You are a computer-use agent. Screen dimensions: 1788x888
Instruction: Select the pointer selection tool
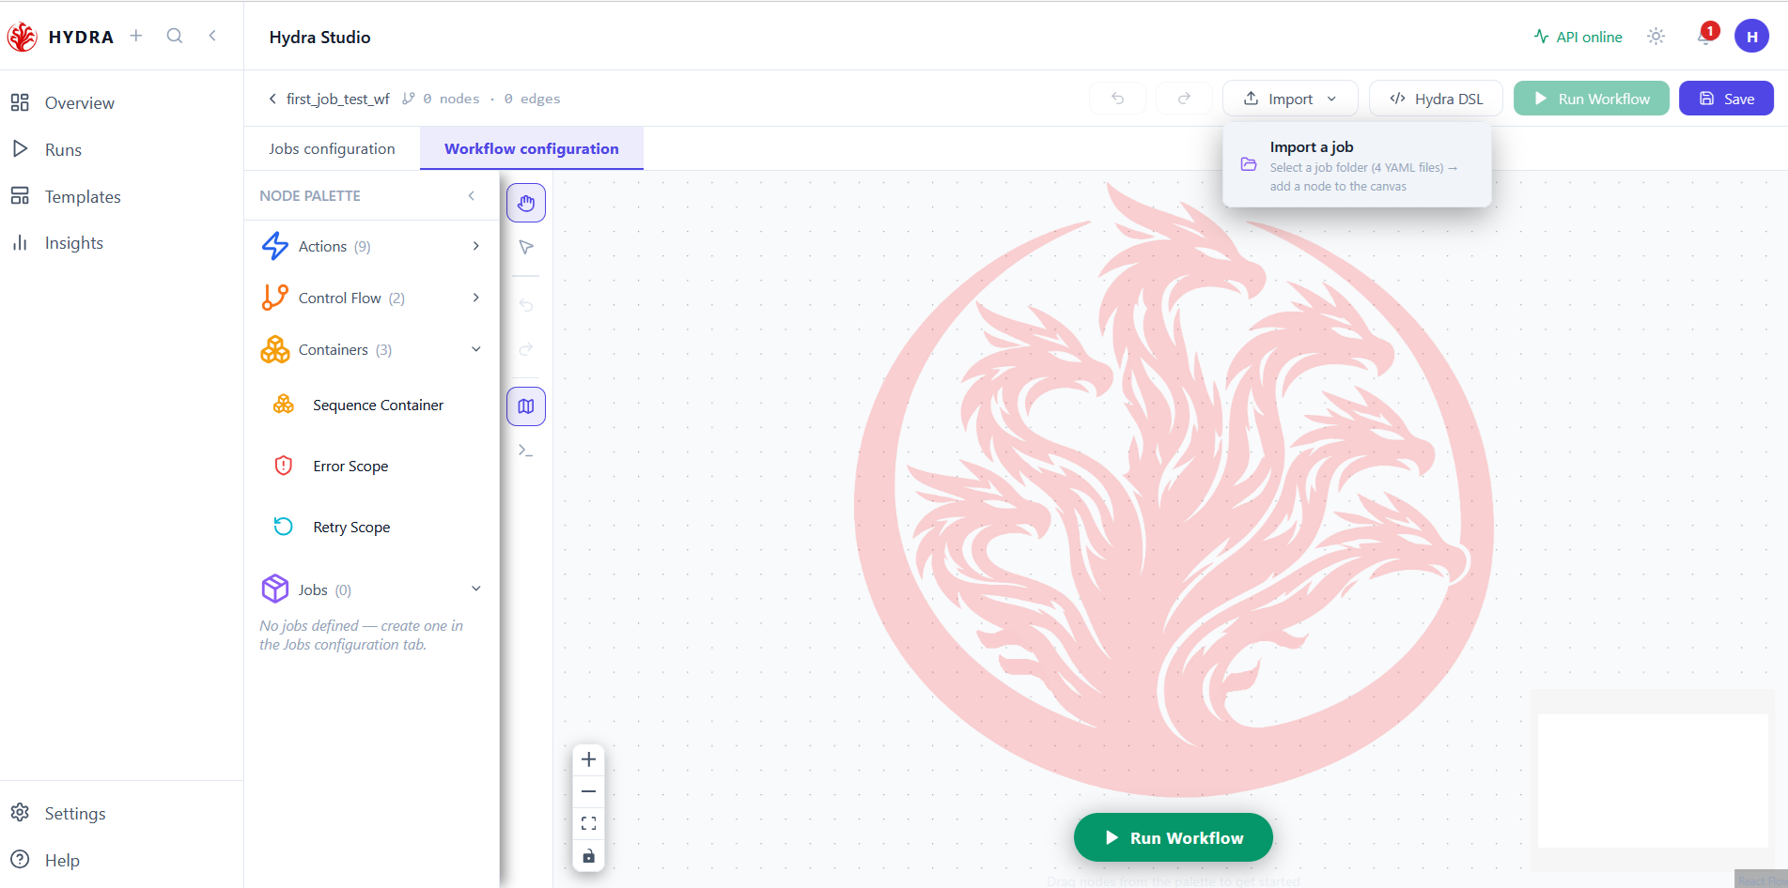point(526,247)
